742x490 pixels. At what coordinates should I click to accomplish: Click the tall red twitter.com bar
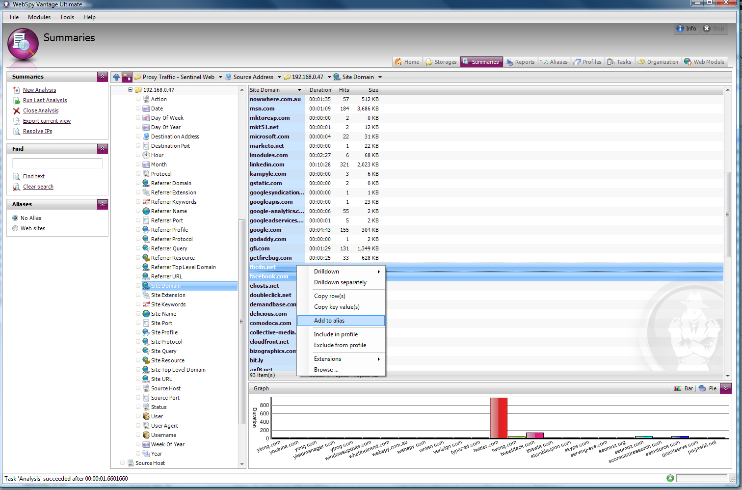[x=498, y=418]
